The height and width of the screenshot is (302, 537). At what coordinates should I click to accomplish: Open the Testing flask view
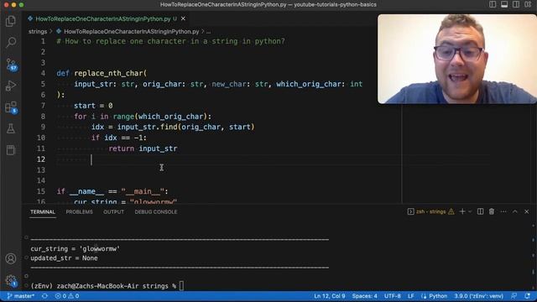(11, 128)
